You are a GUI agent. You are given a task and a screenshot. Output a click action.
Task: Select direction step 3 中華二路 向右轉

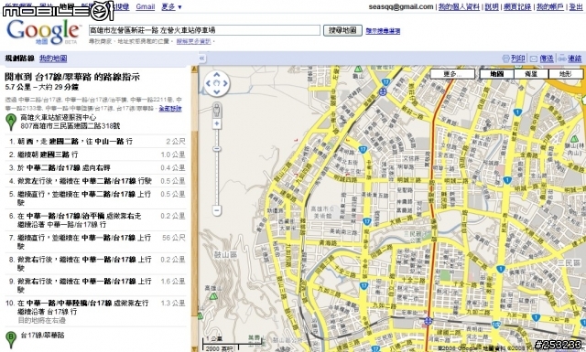point(95,167)
